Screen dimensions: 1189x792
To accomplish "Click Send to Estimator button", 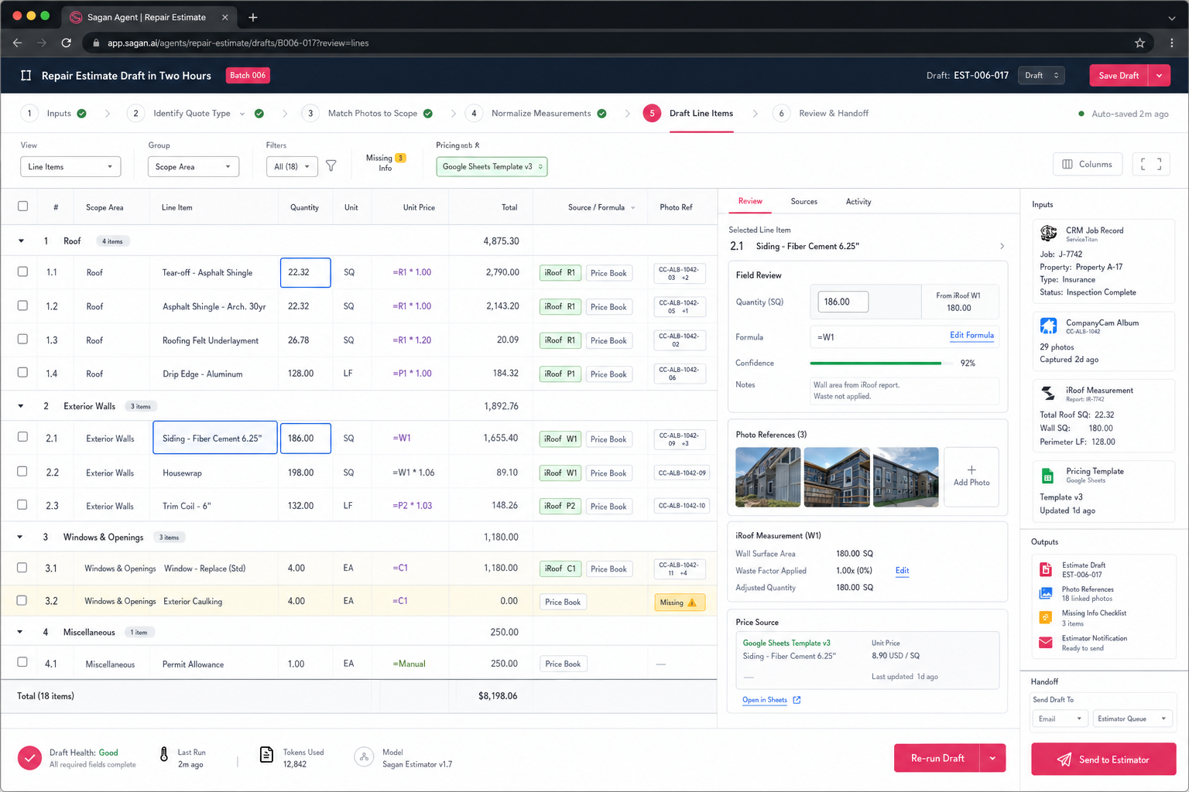I will pos(1103,760).
